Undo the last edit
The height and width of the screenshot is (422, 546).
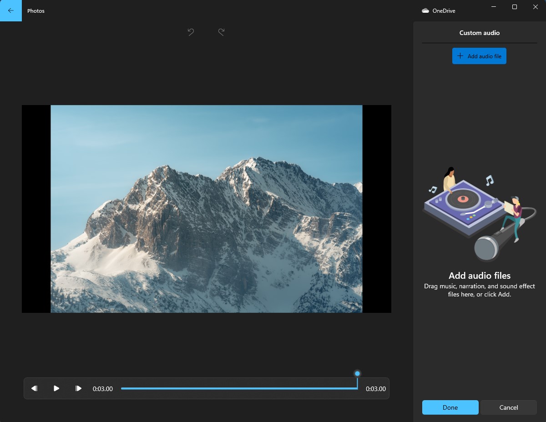[x=191, y=32]
